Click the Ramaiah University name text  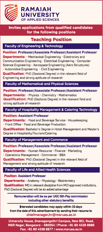40,12
